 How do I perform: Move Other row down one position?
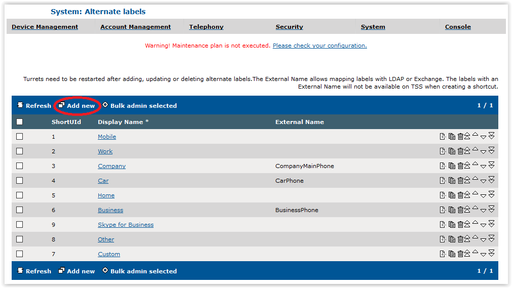[x=483, y=240]
